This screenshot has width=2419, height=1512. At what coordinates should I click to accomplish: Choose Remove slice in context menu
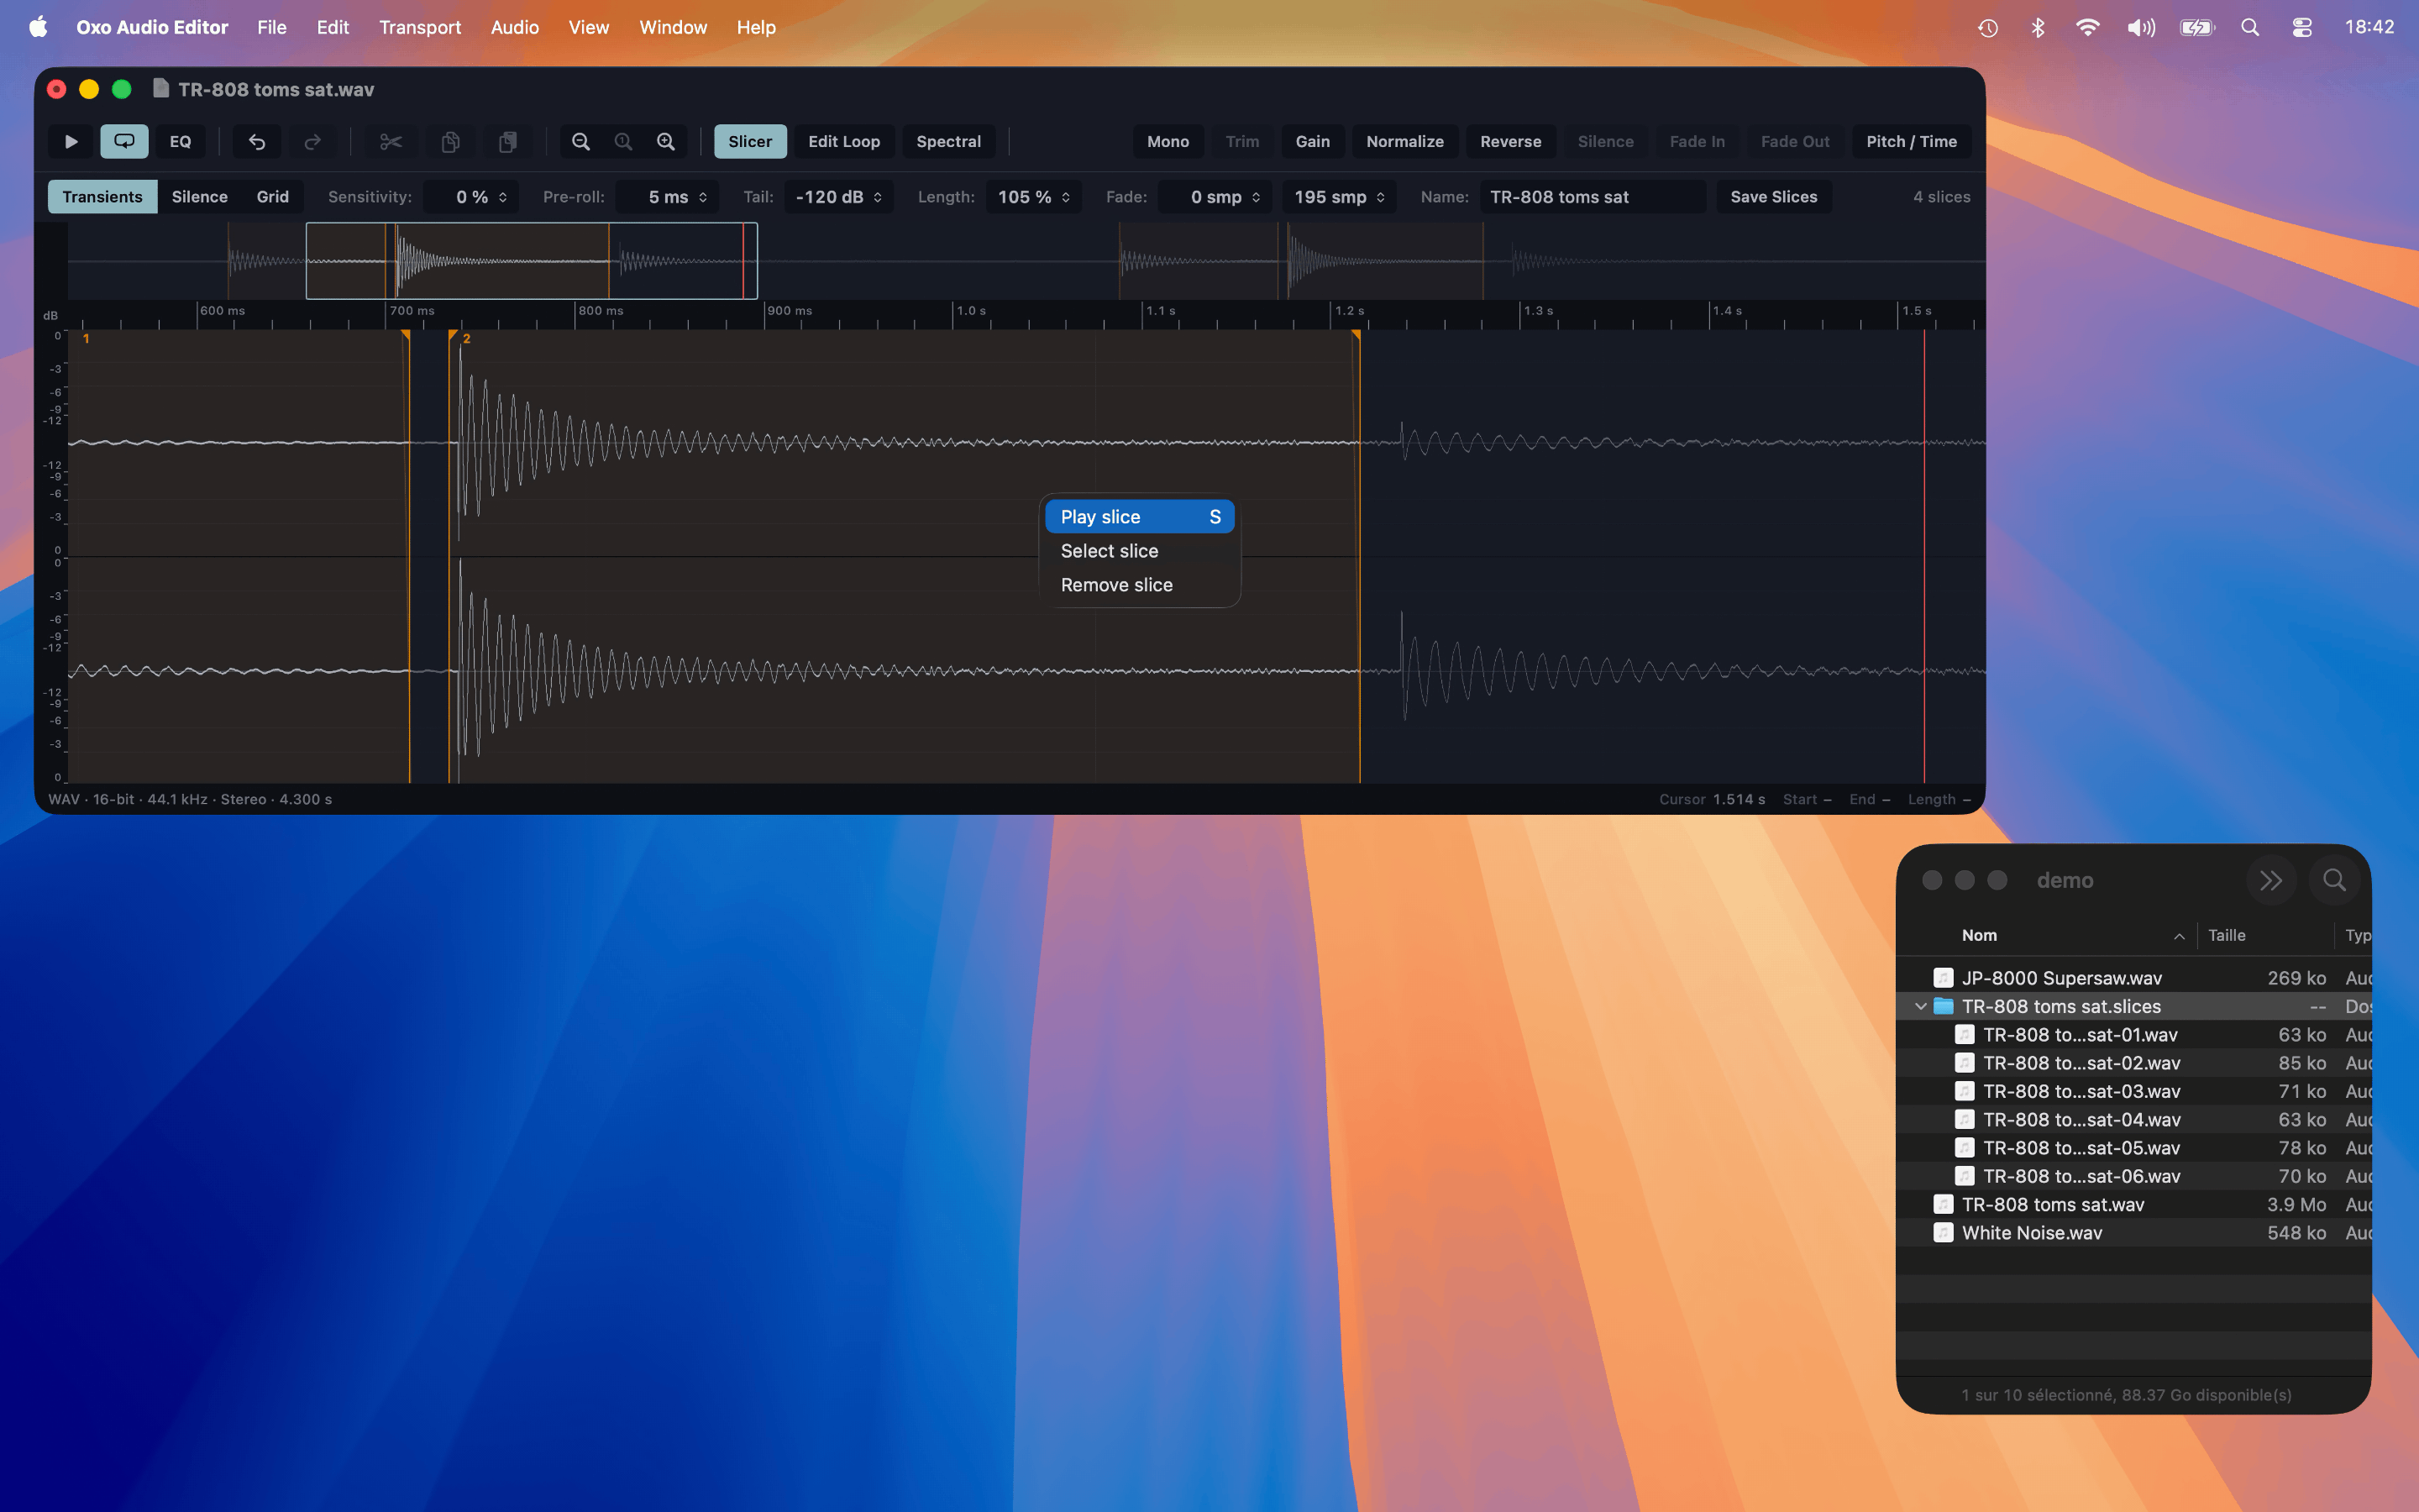point(1140,585)
